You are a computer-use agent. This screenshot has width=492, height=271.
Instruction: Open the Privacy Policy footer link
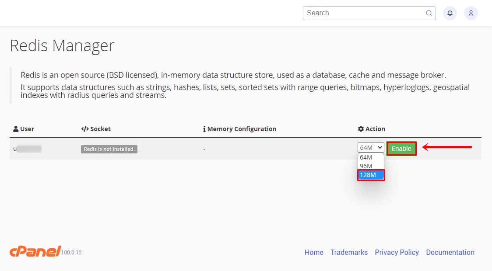coord(397,252)
